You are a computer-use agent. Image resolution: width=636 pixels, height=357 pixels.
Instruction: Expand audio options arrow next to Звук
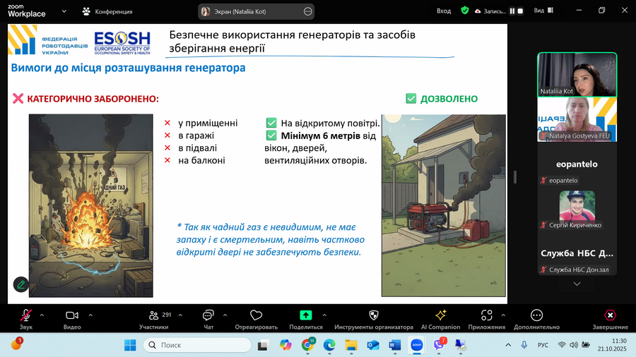[42, 315]
